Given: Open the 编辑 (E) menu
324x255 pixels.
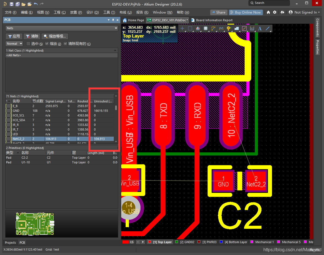Looking at the screenshot, I should (x=27, y=12).
